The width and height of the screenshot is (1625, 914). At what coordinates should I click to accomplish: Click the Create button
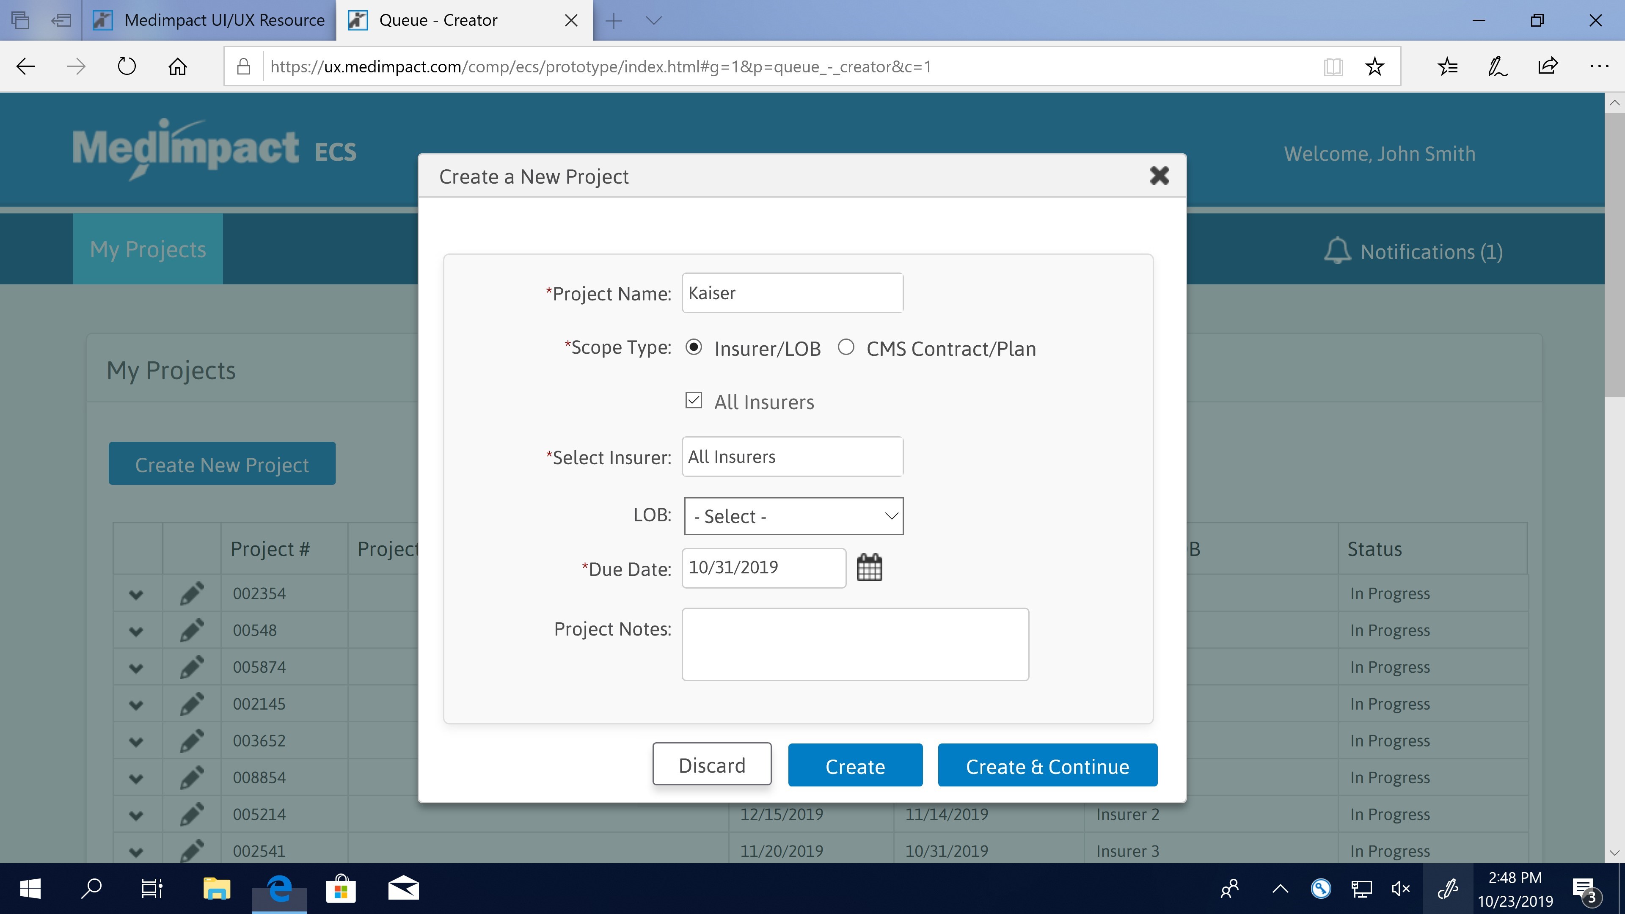(855, 765)
